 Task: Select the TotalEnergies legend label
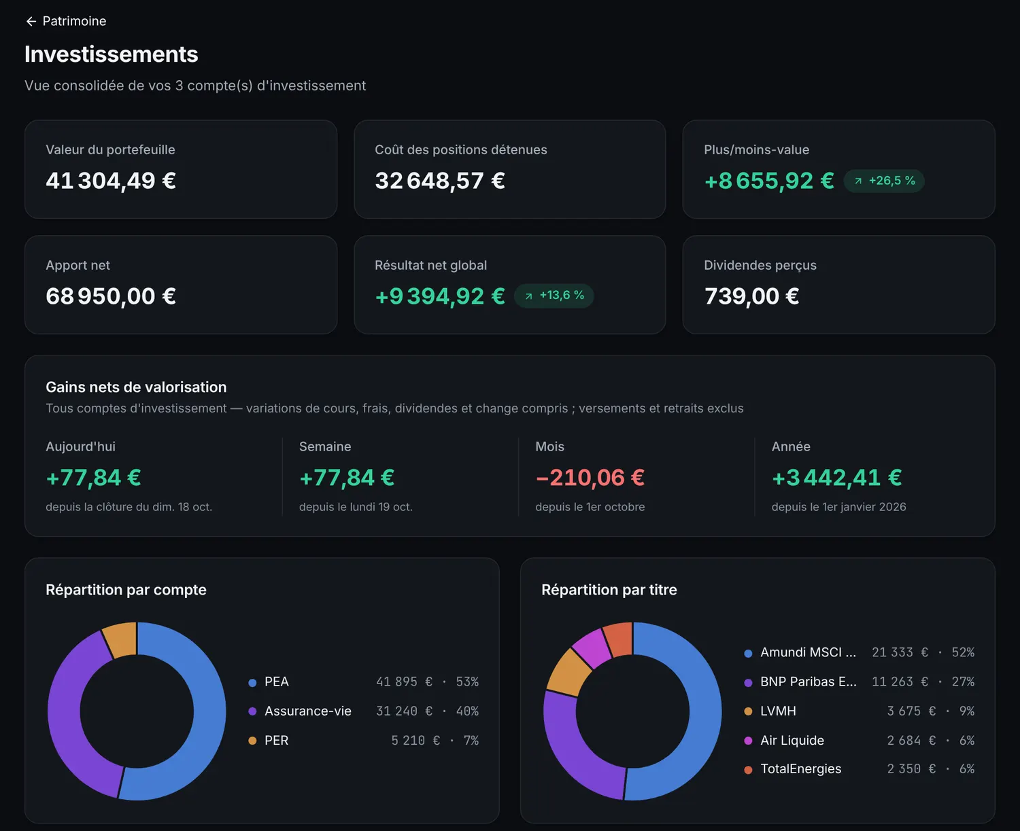click(800, 768)
